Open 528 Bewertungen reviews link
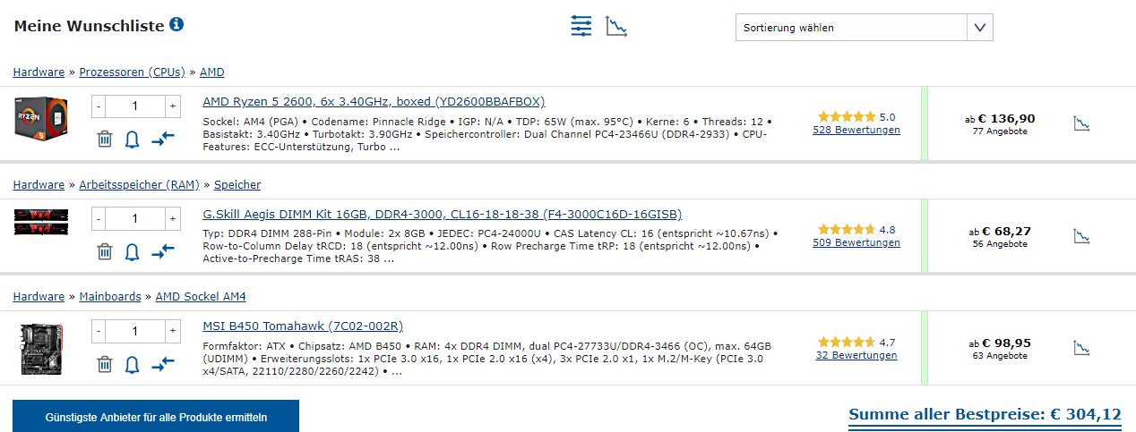Viewport: 1136px width, 432px height. click(x=856, y=130)
